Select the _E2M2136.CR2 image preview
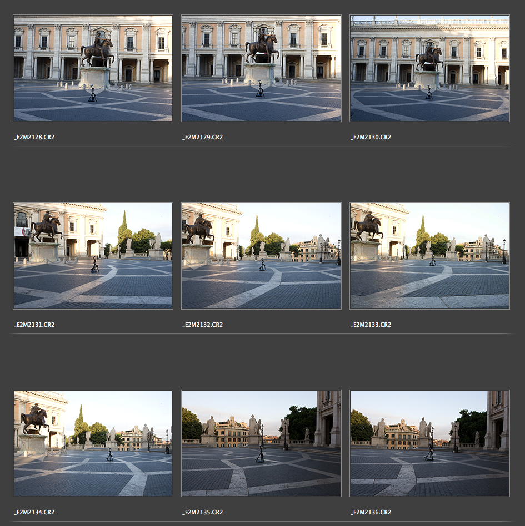525x526 pixels. click(x=429, y=443)
